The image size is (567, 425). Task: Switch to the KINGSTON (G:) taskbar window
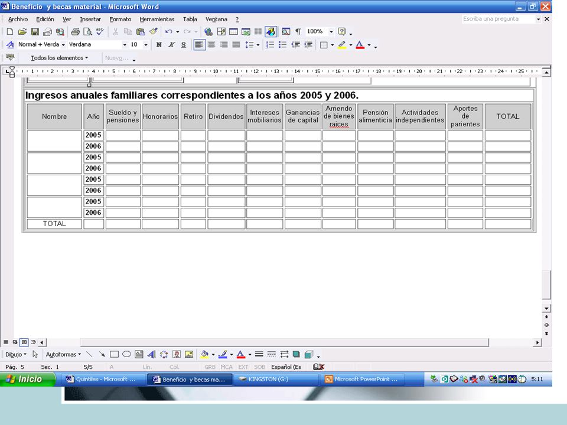pos(276,380)
